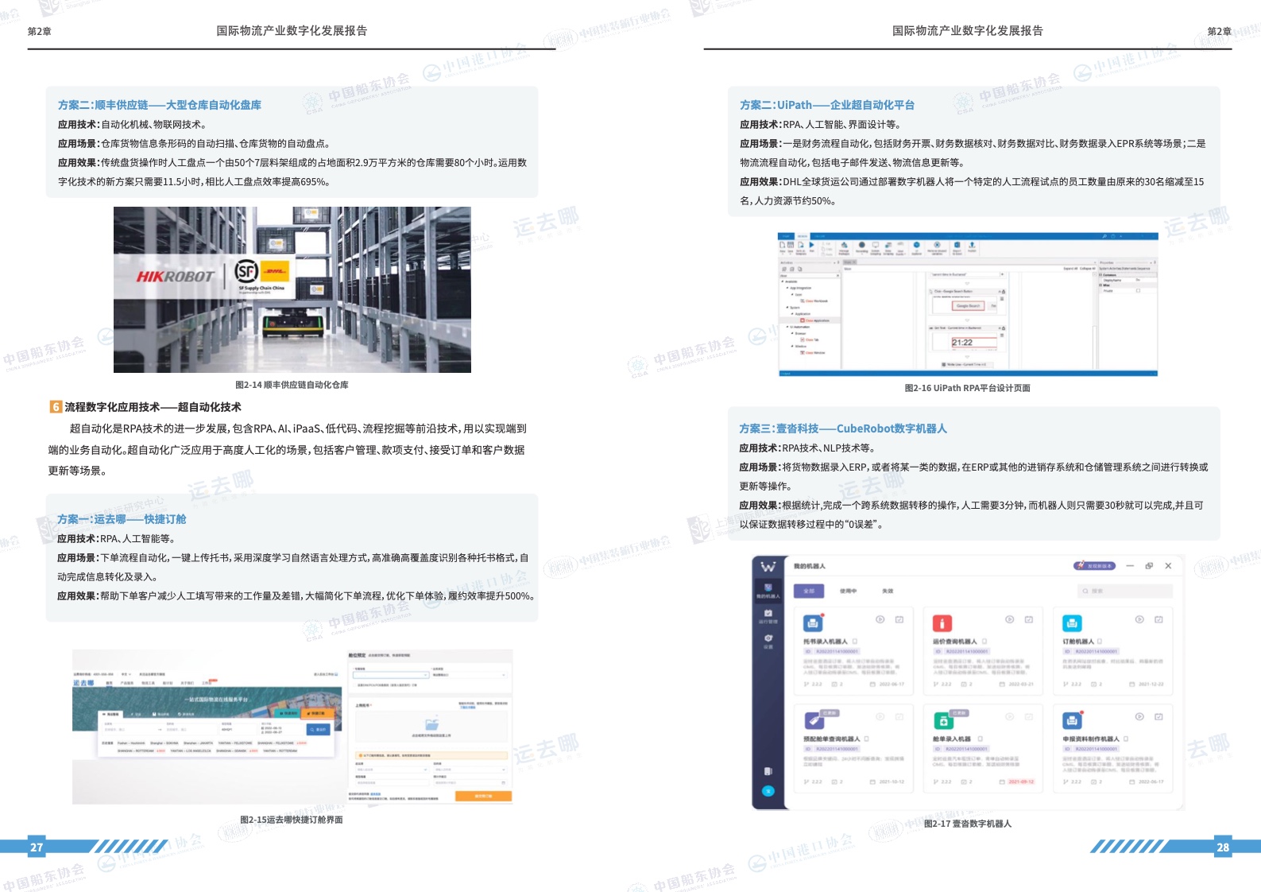Image resolution: width=1261 pixels, height=892 pixels.
Task: Open 运行管理 in the robot sidebar
Action: [x=768, y=616]
